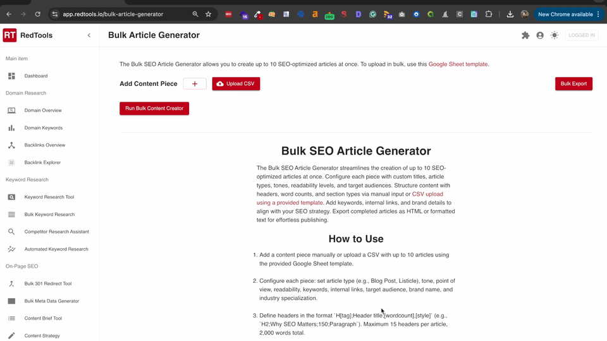Click the How to Use heading
The height and width of the screenshot is (341, 607).
tap(356, 239)
